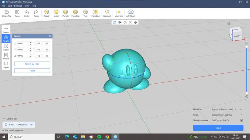Viewport: 250px width, 140px height.
Task: Click the Z rotation stepper arrows
Action: 30,56
